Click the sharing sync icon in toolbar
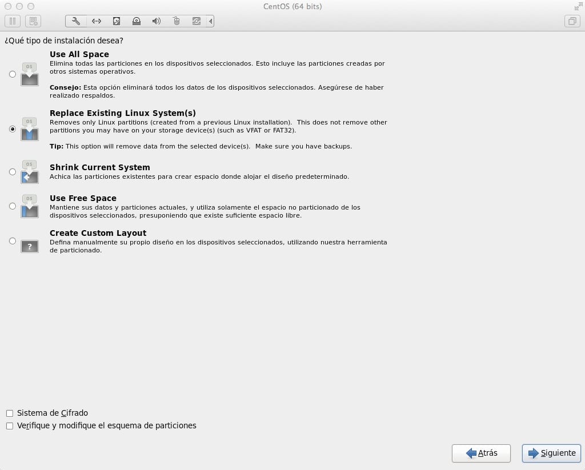Screen dimensions: 585x470 [x=197, y=22]
